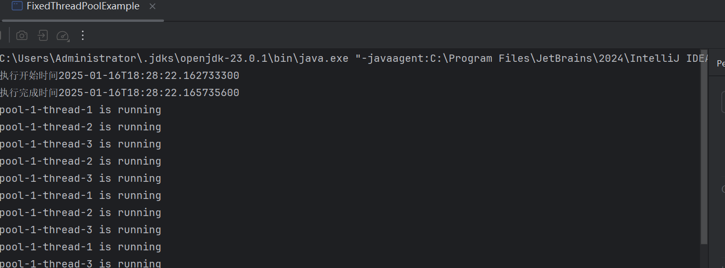Click the 执行开始时间 output line
The height and width of the screenshot is (268, 725).
click(120, 75)
